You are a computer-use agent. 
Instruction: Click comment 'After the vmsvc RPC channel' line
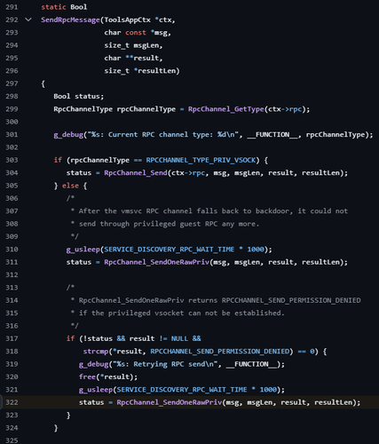click(209, 211)
